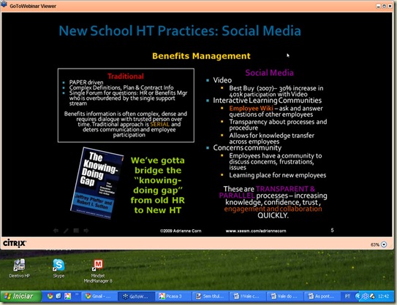Click Learning place for new employees
This screenshot has height=305, width=397.
(278, 175)
